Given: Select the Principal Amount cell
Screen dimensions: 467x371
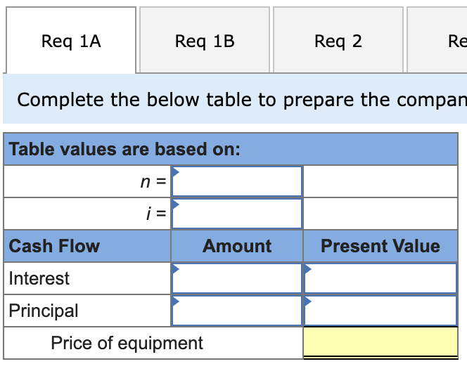Looking at the screenshot, I should [x=237, y=311].
